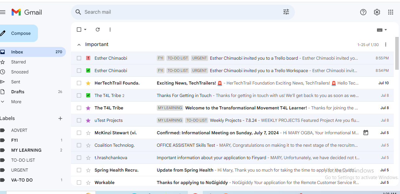Open email OFFICE ASSISTANT Skills Test
The image size is (400, 194).
coord(232,145)
